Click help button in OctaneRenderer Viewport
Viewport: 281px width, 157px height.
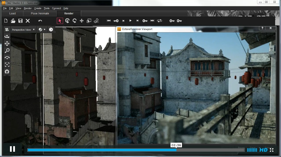pos(262,28)
